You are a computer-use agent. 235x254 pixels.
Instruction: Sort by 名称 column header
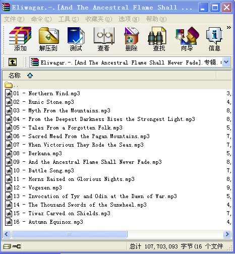pos(109,76)
